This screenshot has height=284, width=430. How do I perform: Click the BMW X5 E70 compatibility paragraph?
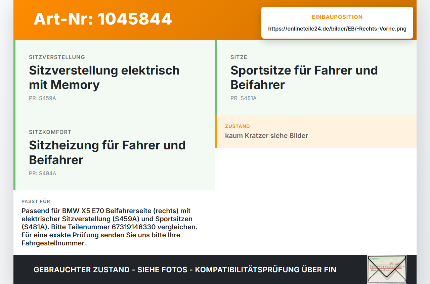pyautogui.click(x=110, y=227)
